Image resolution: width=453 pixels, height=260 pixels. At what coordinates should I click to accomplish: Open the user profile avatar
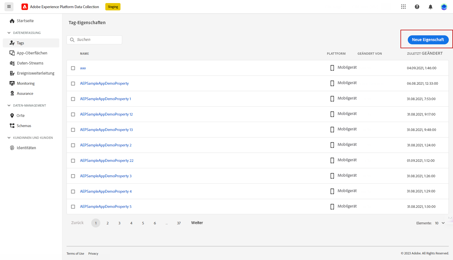click(x=444, y=7)
